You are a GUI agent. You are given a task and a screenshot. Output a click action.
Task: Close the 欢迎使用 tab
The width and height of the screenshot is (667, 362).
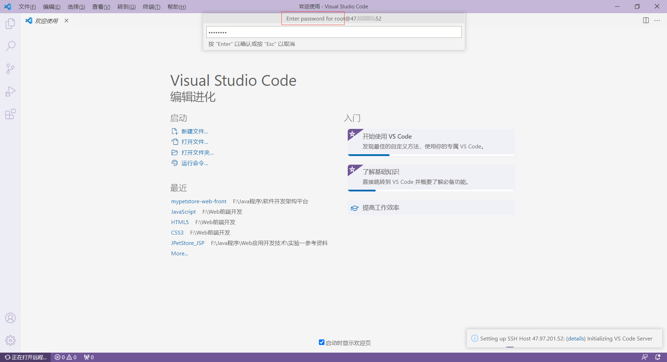66,20
